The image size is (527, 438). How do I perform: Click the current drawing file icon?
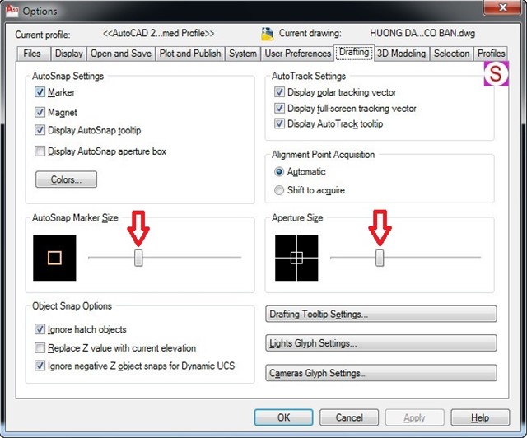pos(267,34)
